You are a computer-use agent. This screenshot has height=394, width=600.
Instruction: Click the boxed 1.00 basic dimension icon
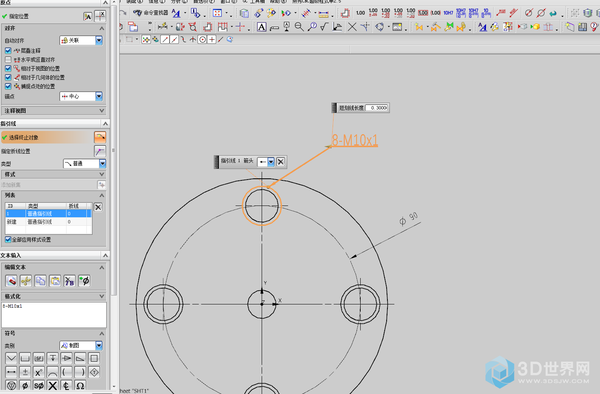(423, 13)
